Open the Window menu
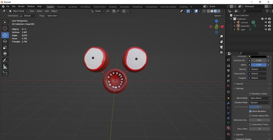 coord(31,6)
